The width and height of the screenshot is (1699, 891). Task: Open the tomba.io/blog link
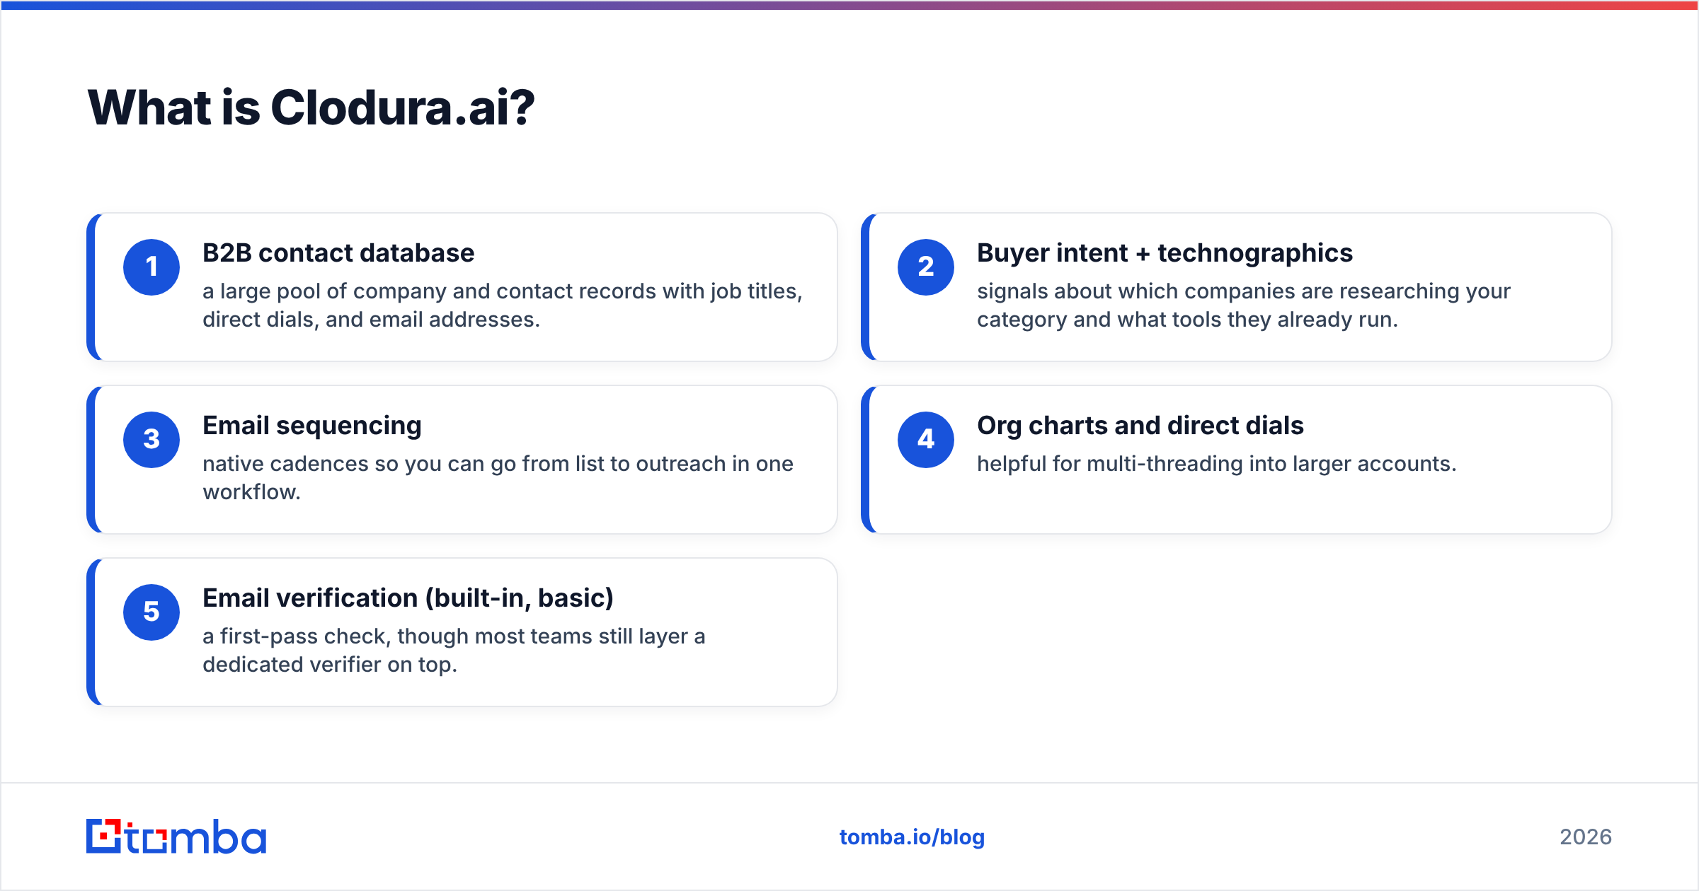tap(912, 837)
